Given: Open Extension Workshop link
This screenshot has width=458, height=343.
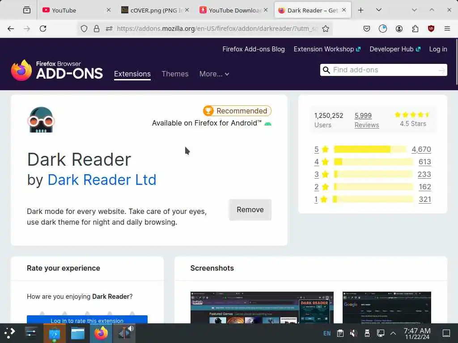Looking at the screenshot, I should point(327,49).
